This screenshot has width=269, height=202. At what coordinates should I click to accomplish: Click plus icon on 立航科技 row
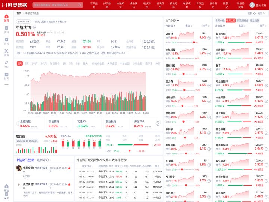tap(209, 53)
